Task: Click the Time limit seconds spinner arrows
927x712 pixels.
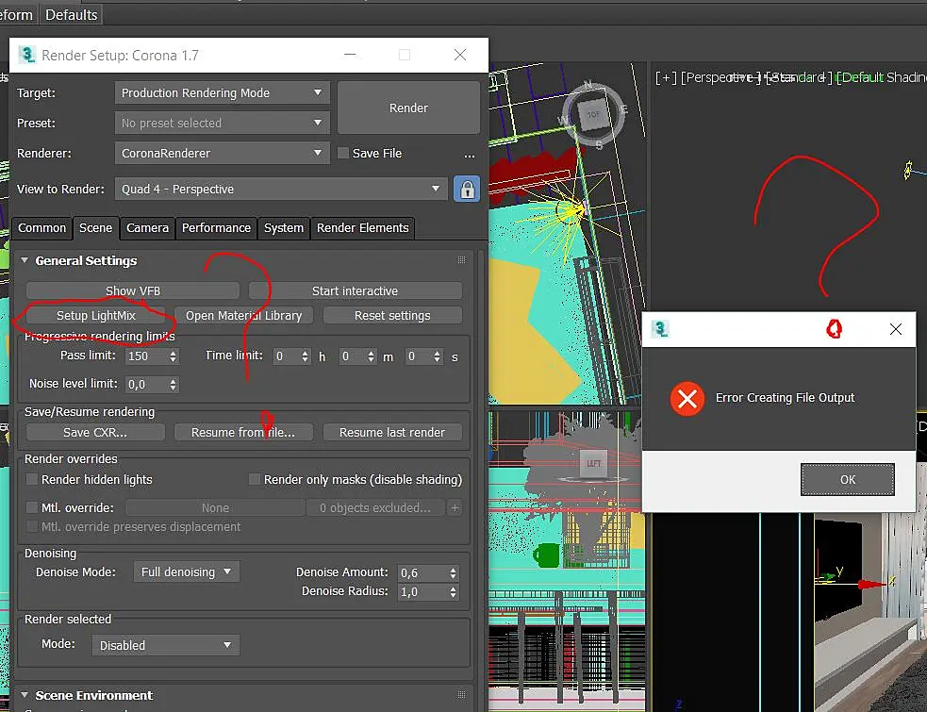Action: coord(437,356)
